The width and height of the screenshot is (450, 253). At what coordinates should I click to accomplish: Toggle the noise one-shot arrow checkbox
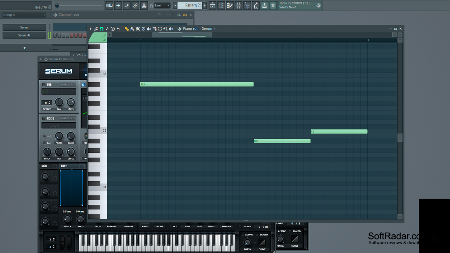click(45, 136)
